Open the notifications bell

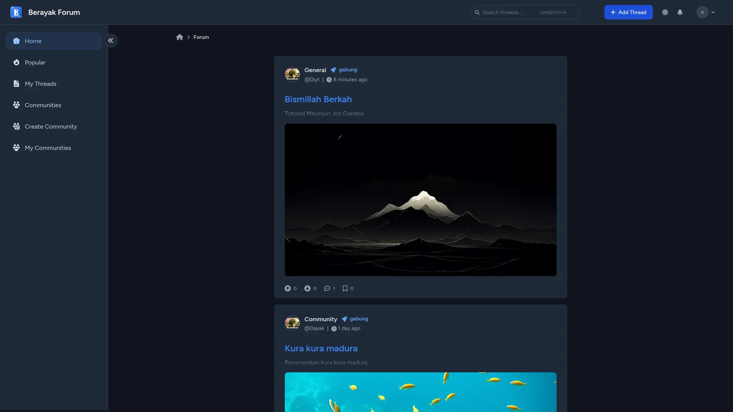tap(680, 12)
